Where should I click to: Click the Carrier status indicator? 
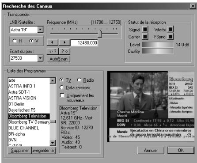pyautogui.click(x=145, y=36)
